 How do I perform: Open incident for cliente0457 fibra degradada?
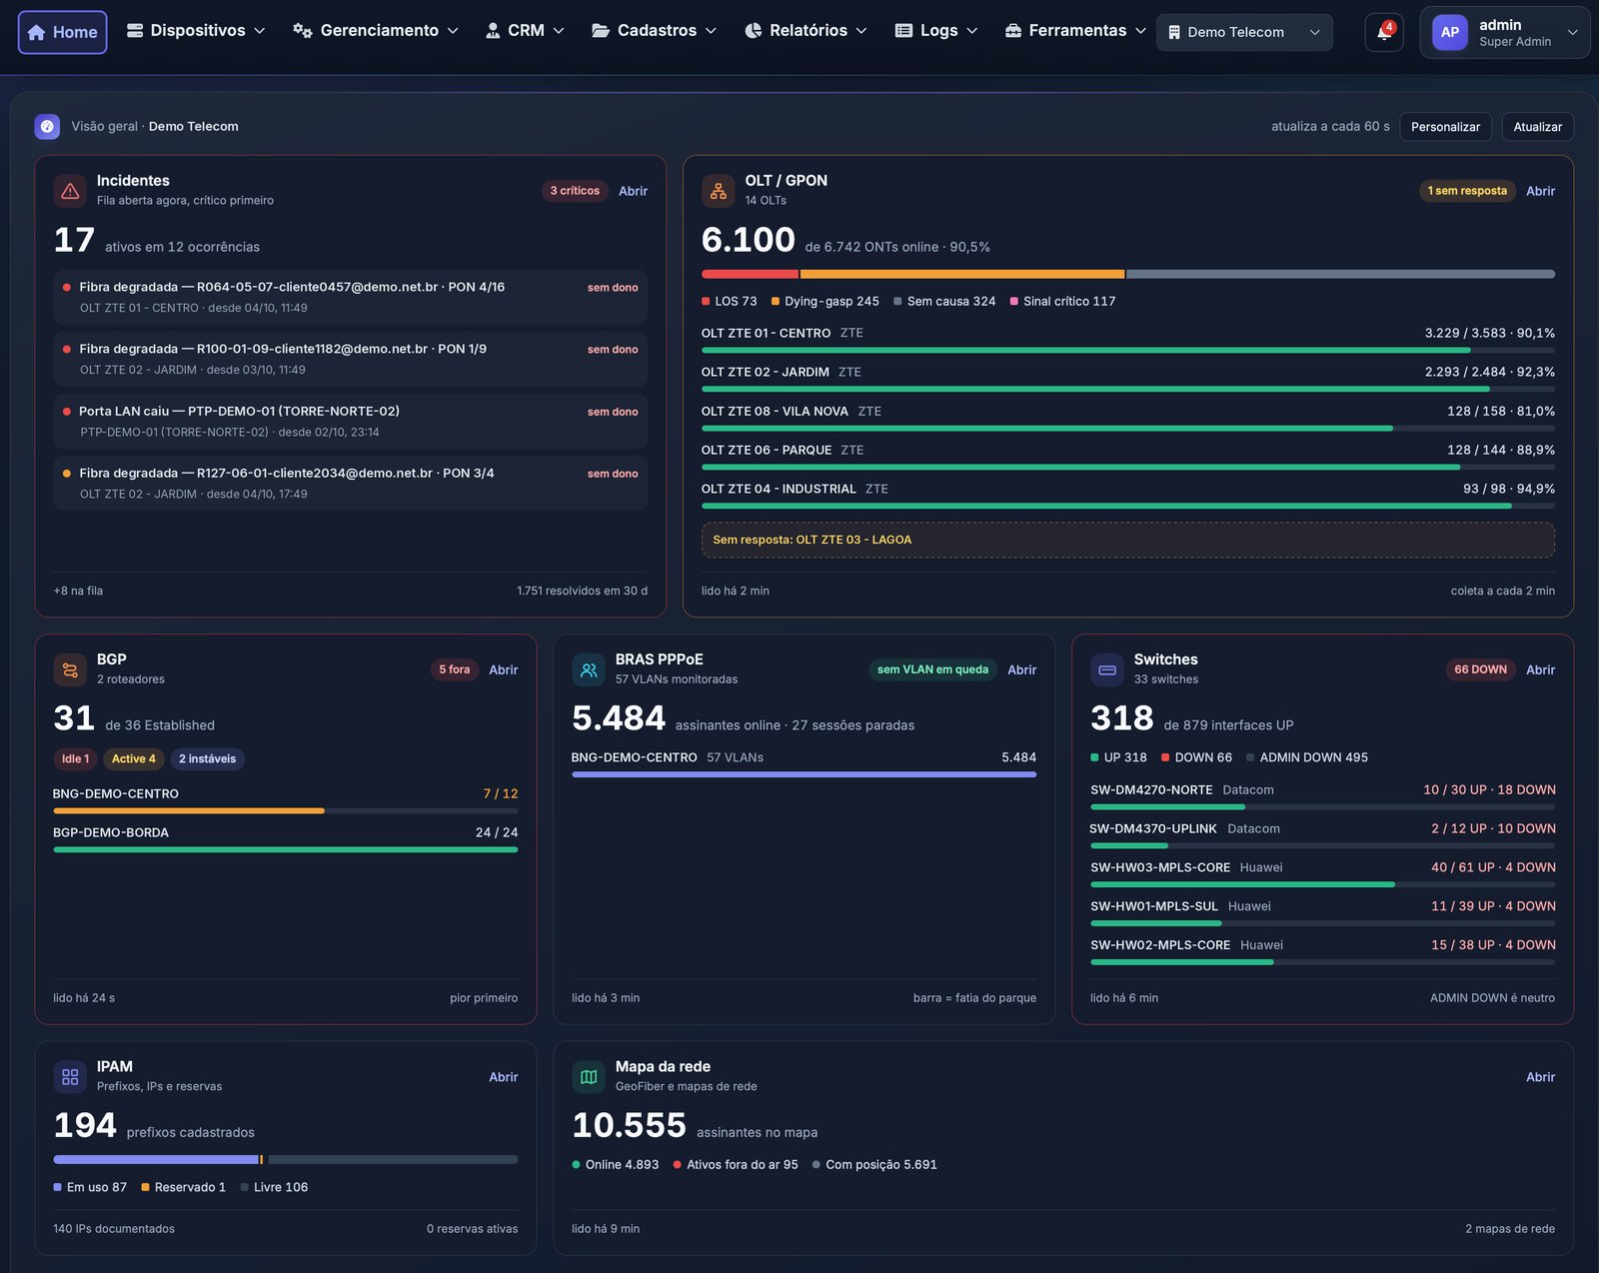[350, 297]
